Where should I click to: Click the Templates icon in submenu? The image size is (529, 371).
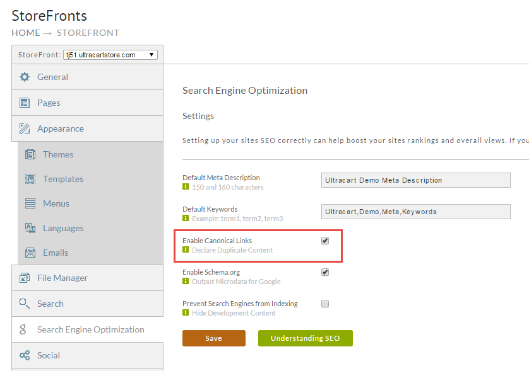(x=30, y=179)
